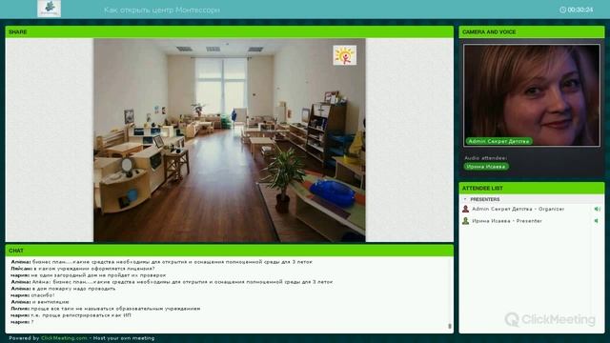Click the "Audio attendee:" label
This screenshot has width=610, height=343.
pos(485,158)
